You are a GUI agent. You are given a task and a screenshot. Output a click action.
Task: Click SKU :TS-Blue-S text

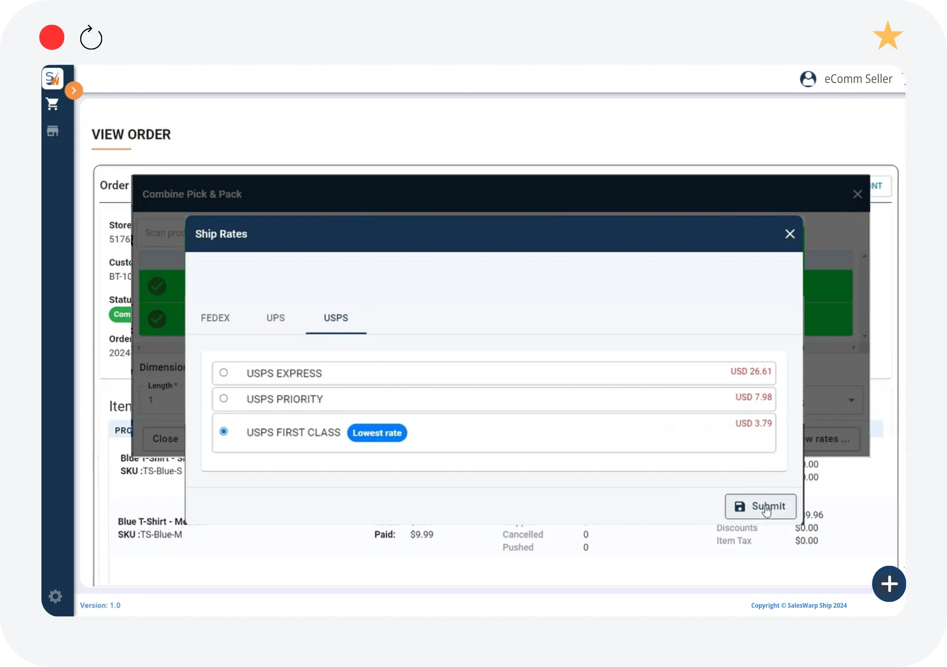(151, 471)
